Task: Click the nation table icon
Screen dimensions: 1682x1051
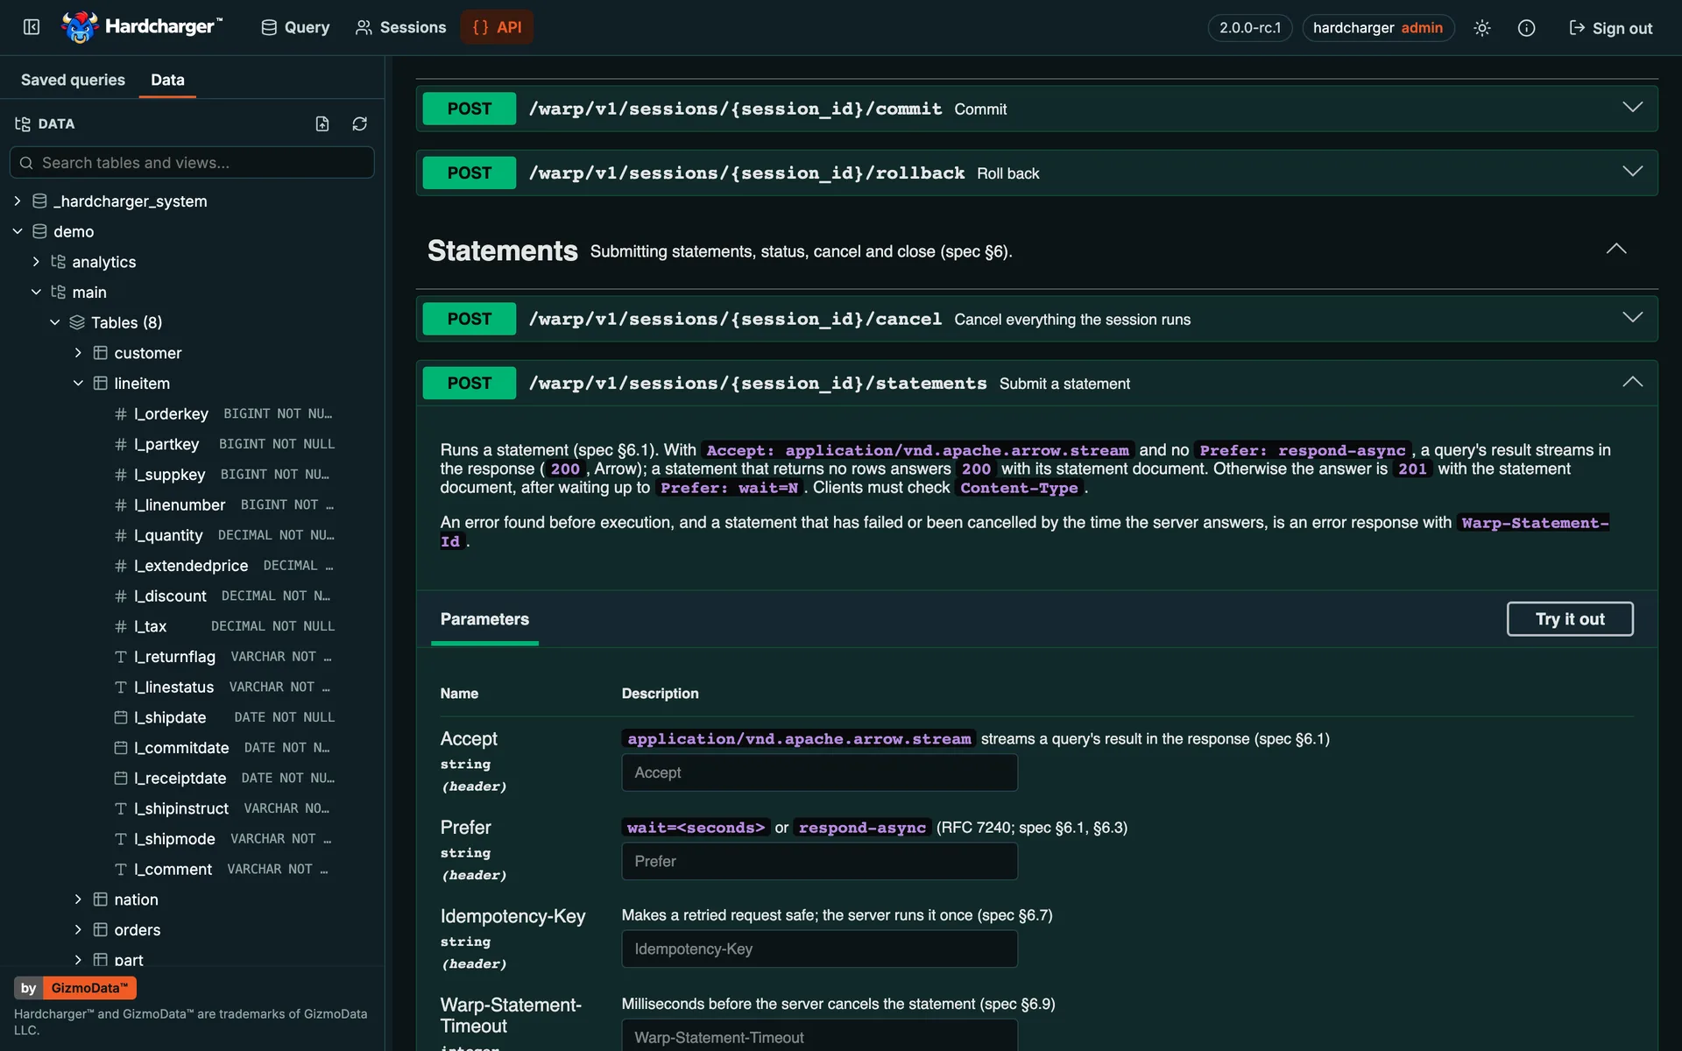Action: click(x=100, y=899)
